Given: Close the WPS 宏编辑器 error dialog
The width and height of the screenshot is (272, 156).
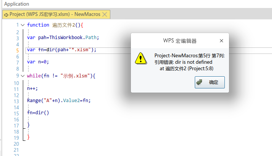Looking at the screenshot, I should pyautogui.click(x=221, y=41).
